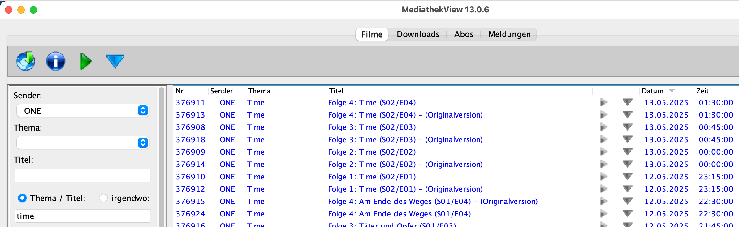Download film in row 376909
739x227 pixels.
627,152
